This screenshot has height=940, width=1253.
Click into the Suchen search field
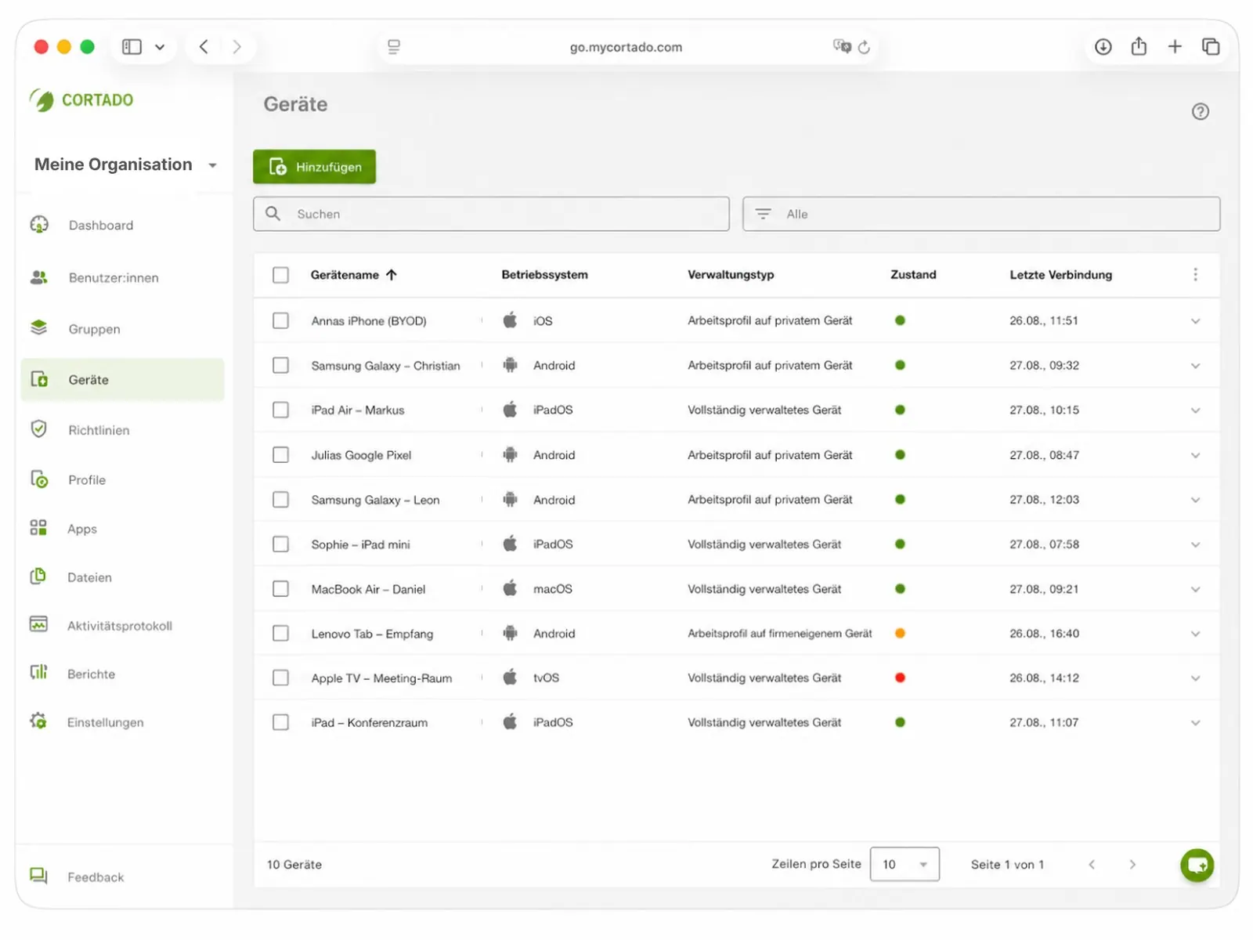click(x=491, y=214)
